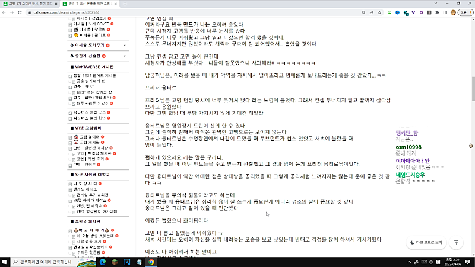Open VR챗 아바타 제작소 board
Viewport: 475px width, 267px height.
pos(90,200)
